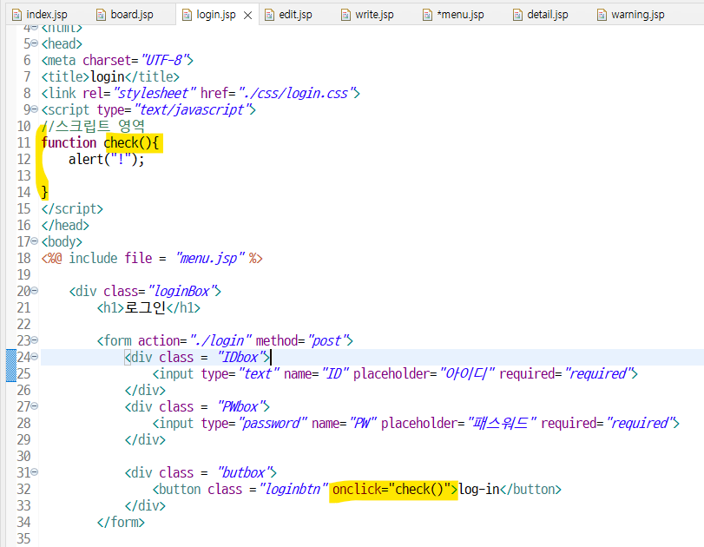Screen dimensions: 704x547
Task: Collapse the IDbox div fold on line 24
Action: click(35, 357)
